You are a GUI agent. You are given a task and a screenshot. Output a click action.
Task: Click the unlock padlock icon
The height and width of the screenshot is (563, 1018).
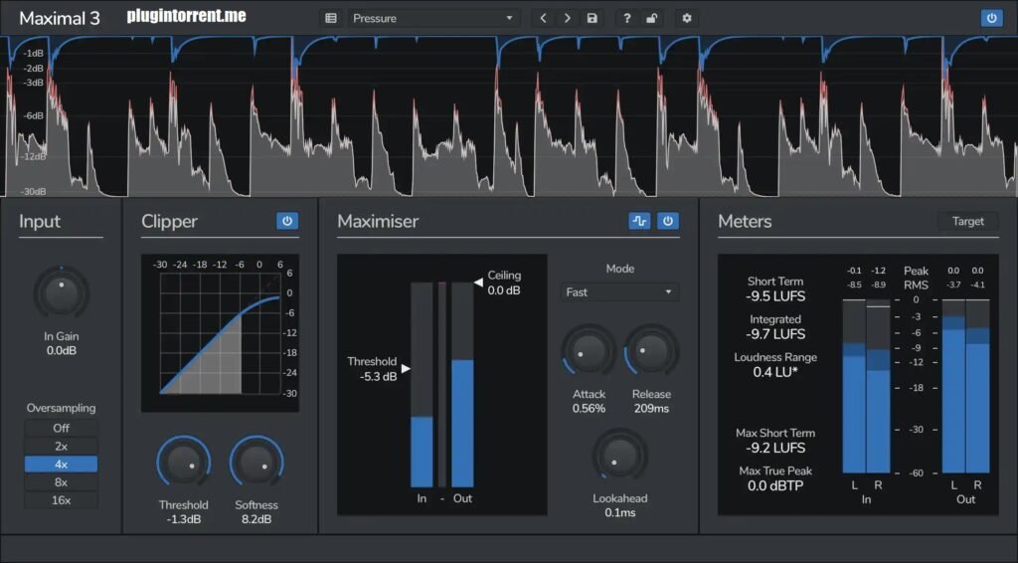point(651,18)
